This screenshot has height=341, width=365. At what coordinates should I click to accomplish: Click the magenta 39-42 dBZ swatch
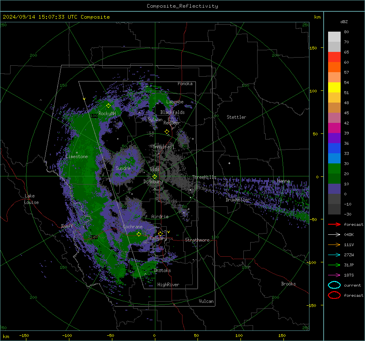coord(334,128)
